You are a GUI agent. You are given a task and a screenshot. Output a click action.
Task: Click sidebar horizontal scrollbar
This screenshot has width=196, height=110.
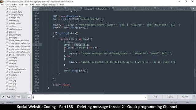(14, 93)
